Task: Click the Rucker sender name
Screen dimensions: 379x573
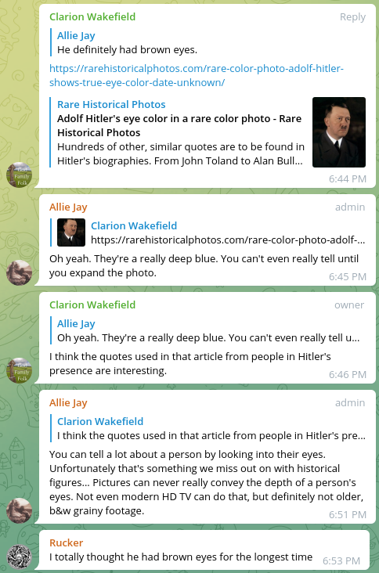Action: (x=66, y=542)
